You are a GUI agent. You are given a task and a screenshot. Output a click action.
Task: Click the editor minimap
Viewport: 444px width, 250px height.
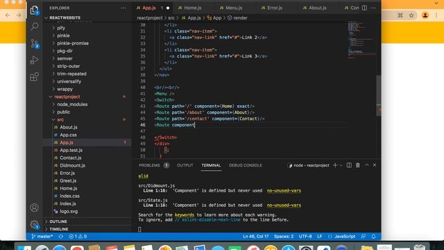coord(362,40)
